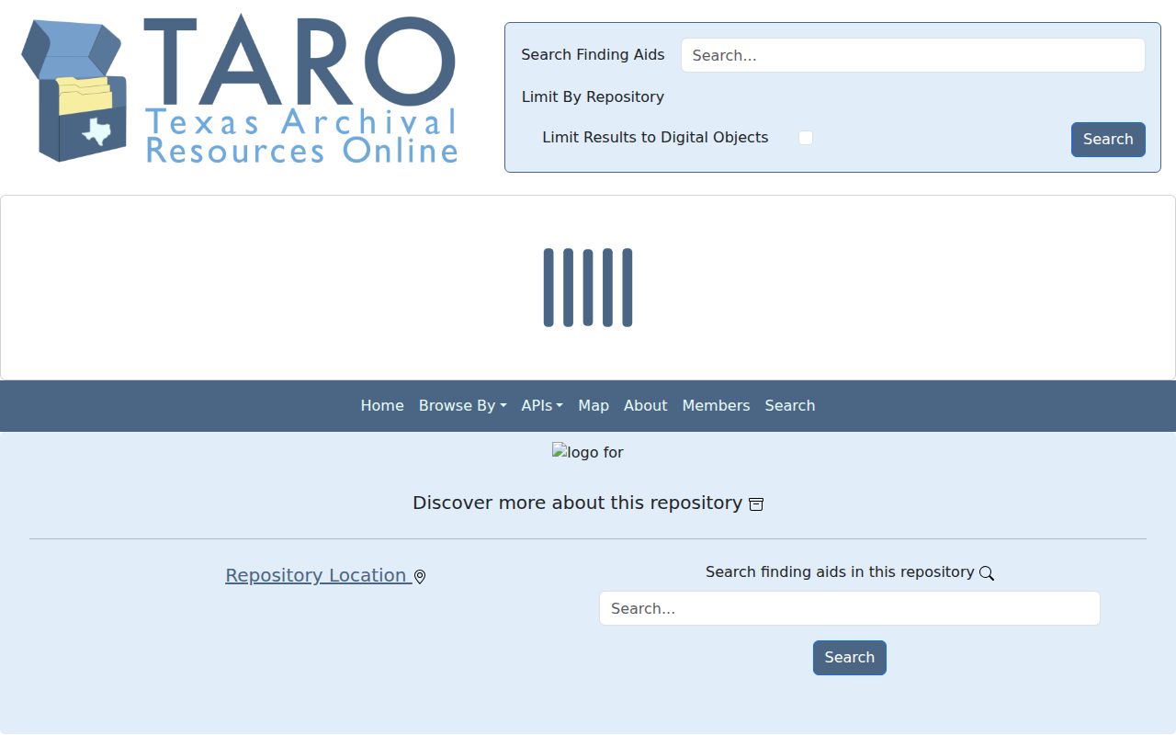This screenshot has width=1176, height=735.
Task: Focus the Search Finding Aids input field
Action: coord(913,55)
